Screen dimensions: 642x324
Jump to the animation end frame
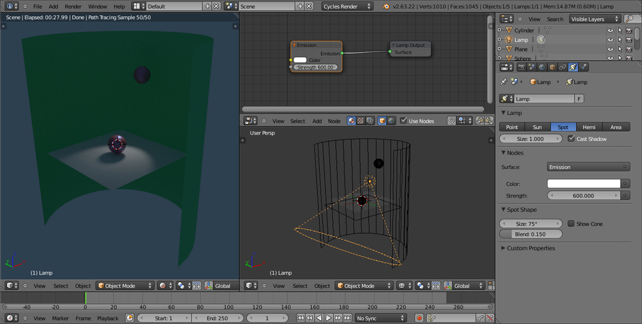346,318
